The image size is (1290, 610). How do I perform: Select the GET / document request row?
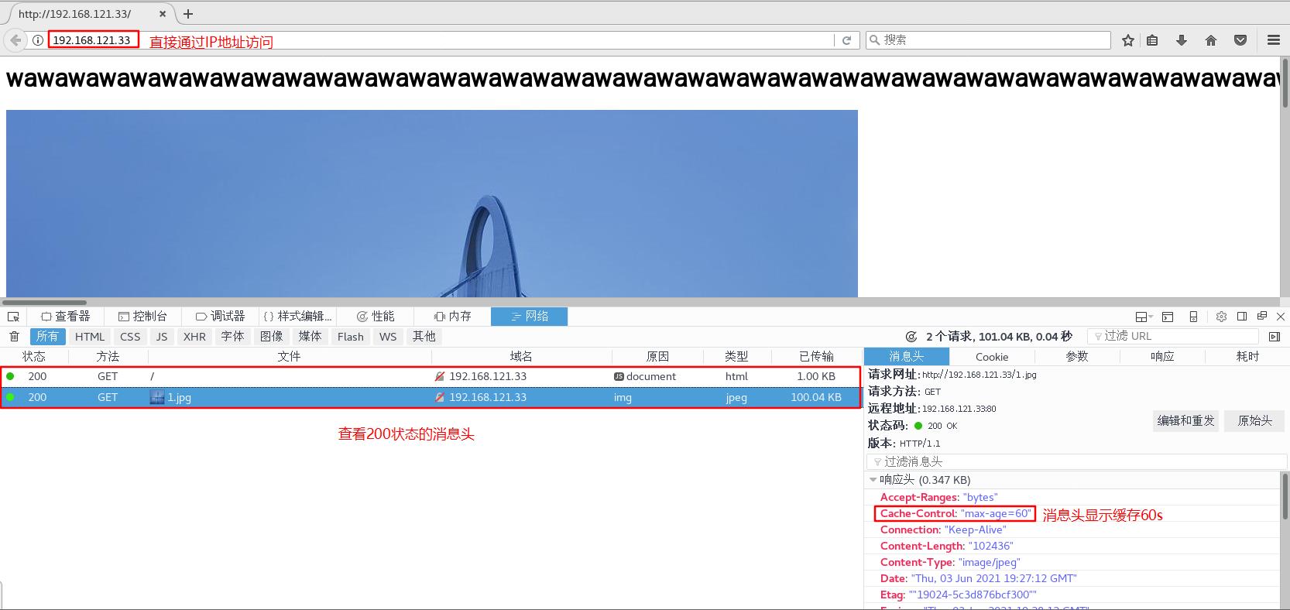point(431,377)
